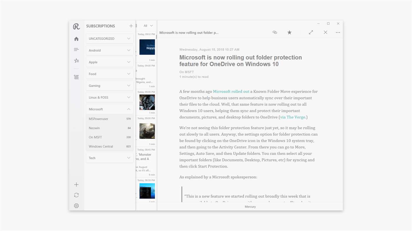This screenshot has width=412, height=231.
Task: Expand the Apple category
Action: (110, 62)
